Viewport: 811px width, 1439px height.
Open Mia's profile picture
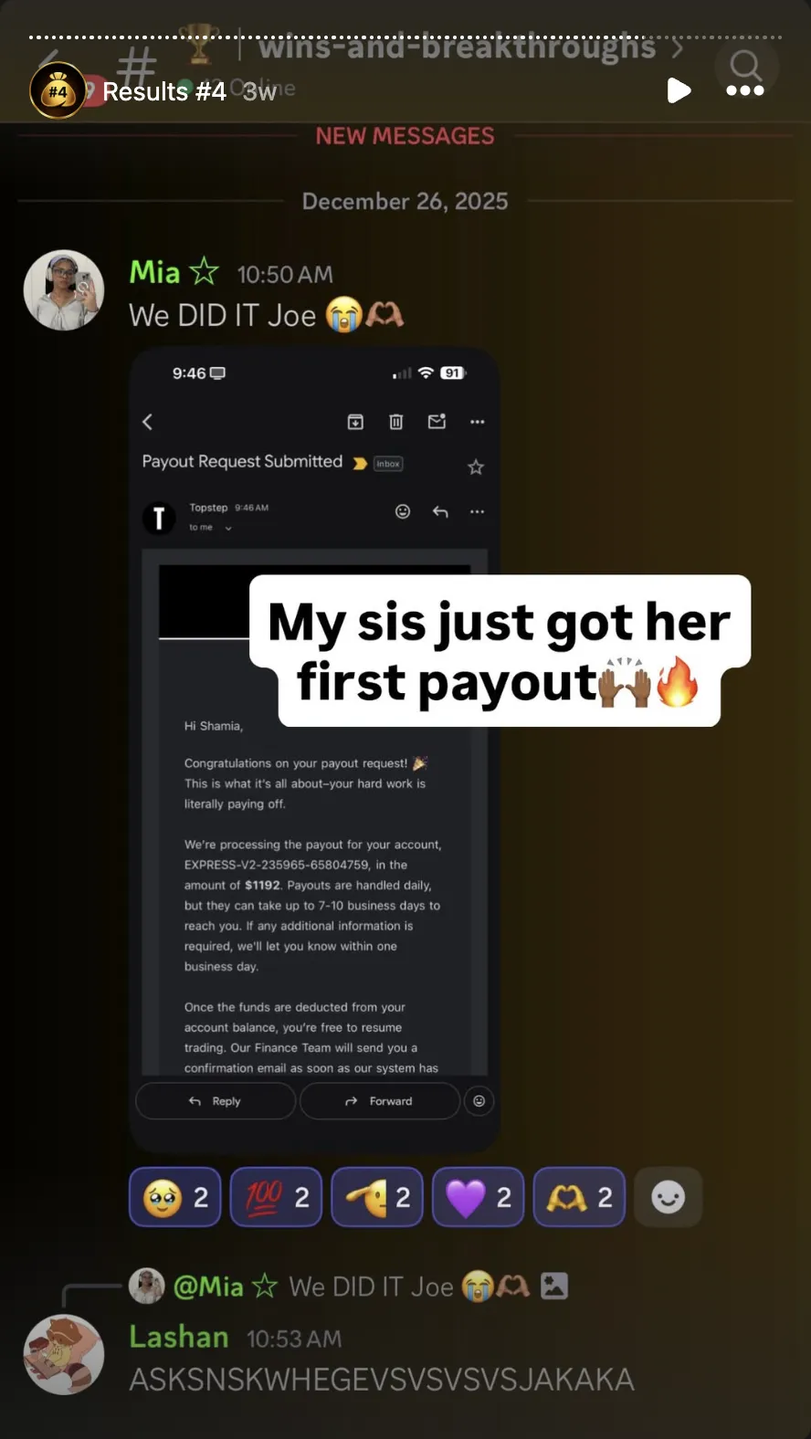point(64,290)
